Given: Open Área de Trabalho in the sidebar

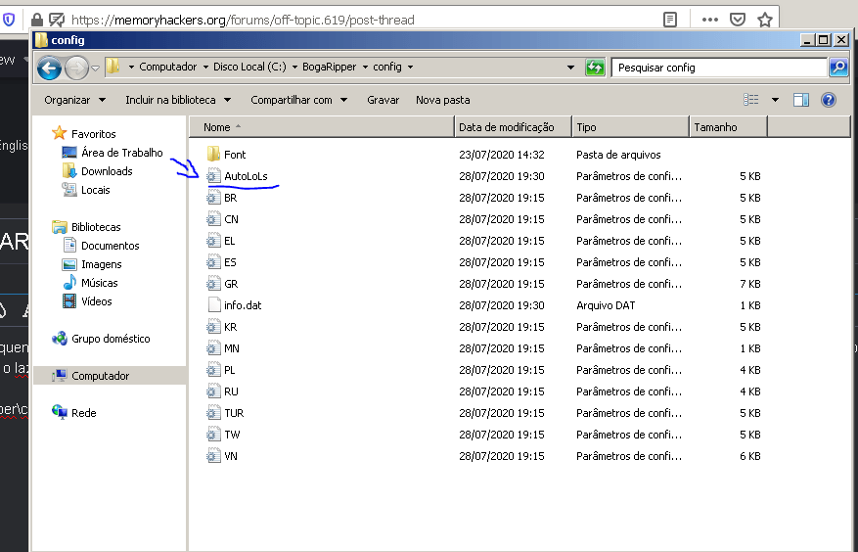Looking at the screenshot, I should tap(122, 153).
